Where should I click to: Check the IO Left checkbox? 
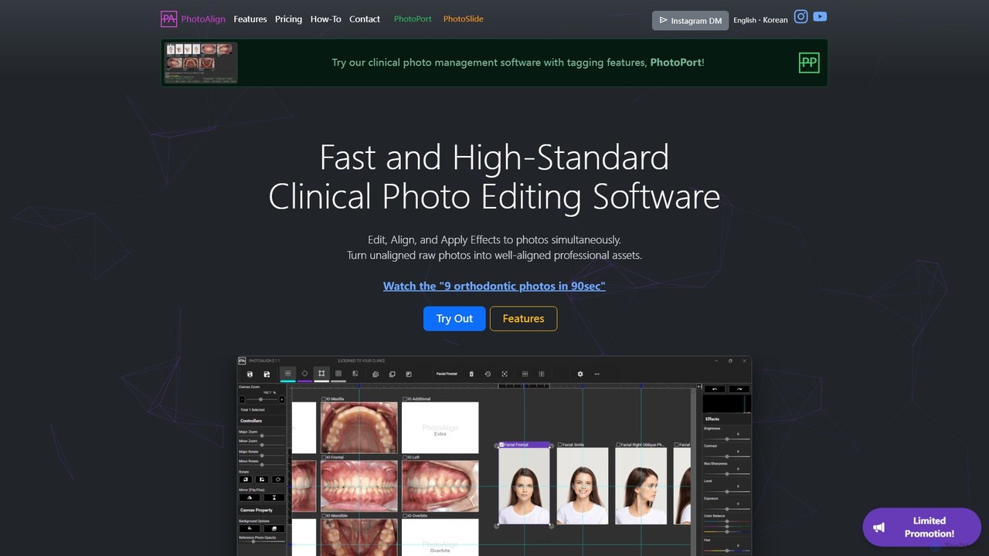click(405, 457)
